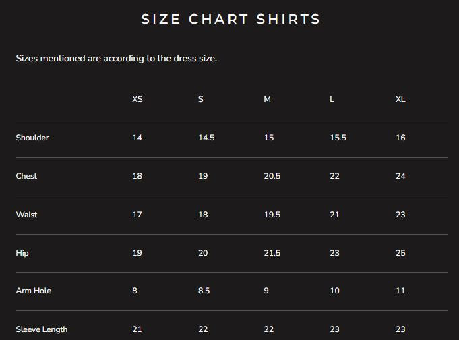Click the Chest row label
This screenshot has height=340, width=459.
click(26, 176)
